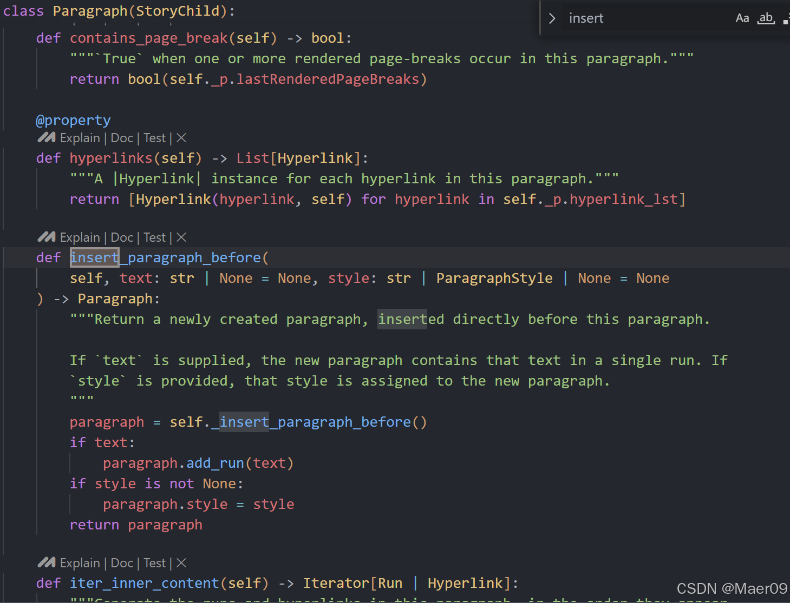Click Test above def hyperlinks

155,138
